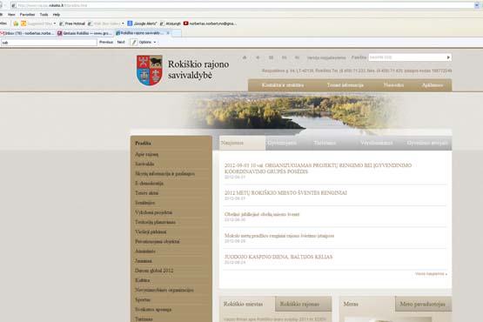Open the Kontaktai ir struktūra navigation item
Image resolution: width=483 pixels, height=322 pixels.
click(283, 85)
